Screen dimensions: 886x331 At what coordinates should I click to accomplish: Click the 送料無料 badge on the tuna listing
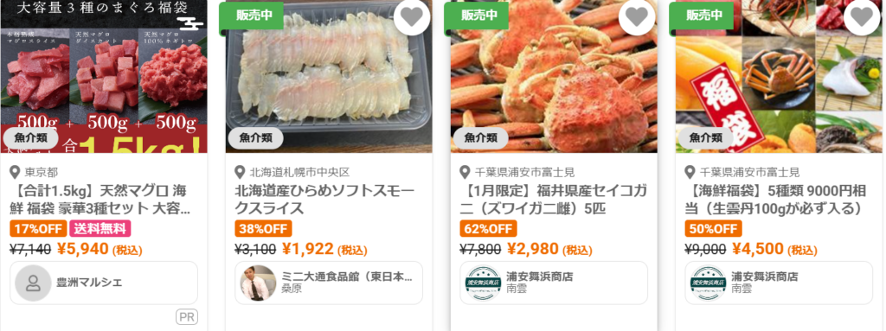click(x=100, y=229)
